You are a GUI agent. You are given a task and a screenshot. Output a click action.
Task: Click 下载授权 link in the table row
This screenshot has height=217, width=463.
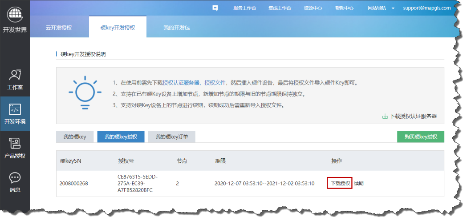[x=340, y=183]
